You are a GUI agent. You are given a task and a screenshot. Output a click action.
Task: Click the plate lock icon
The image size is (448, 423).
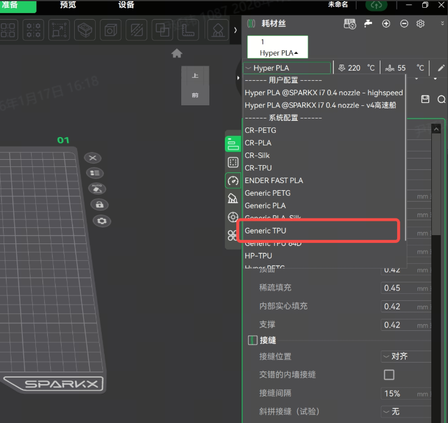(99, 205)
